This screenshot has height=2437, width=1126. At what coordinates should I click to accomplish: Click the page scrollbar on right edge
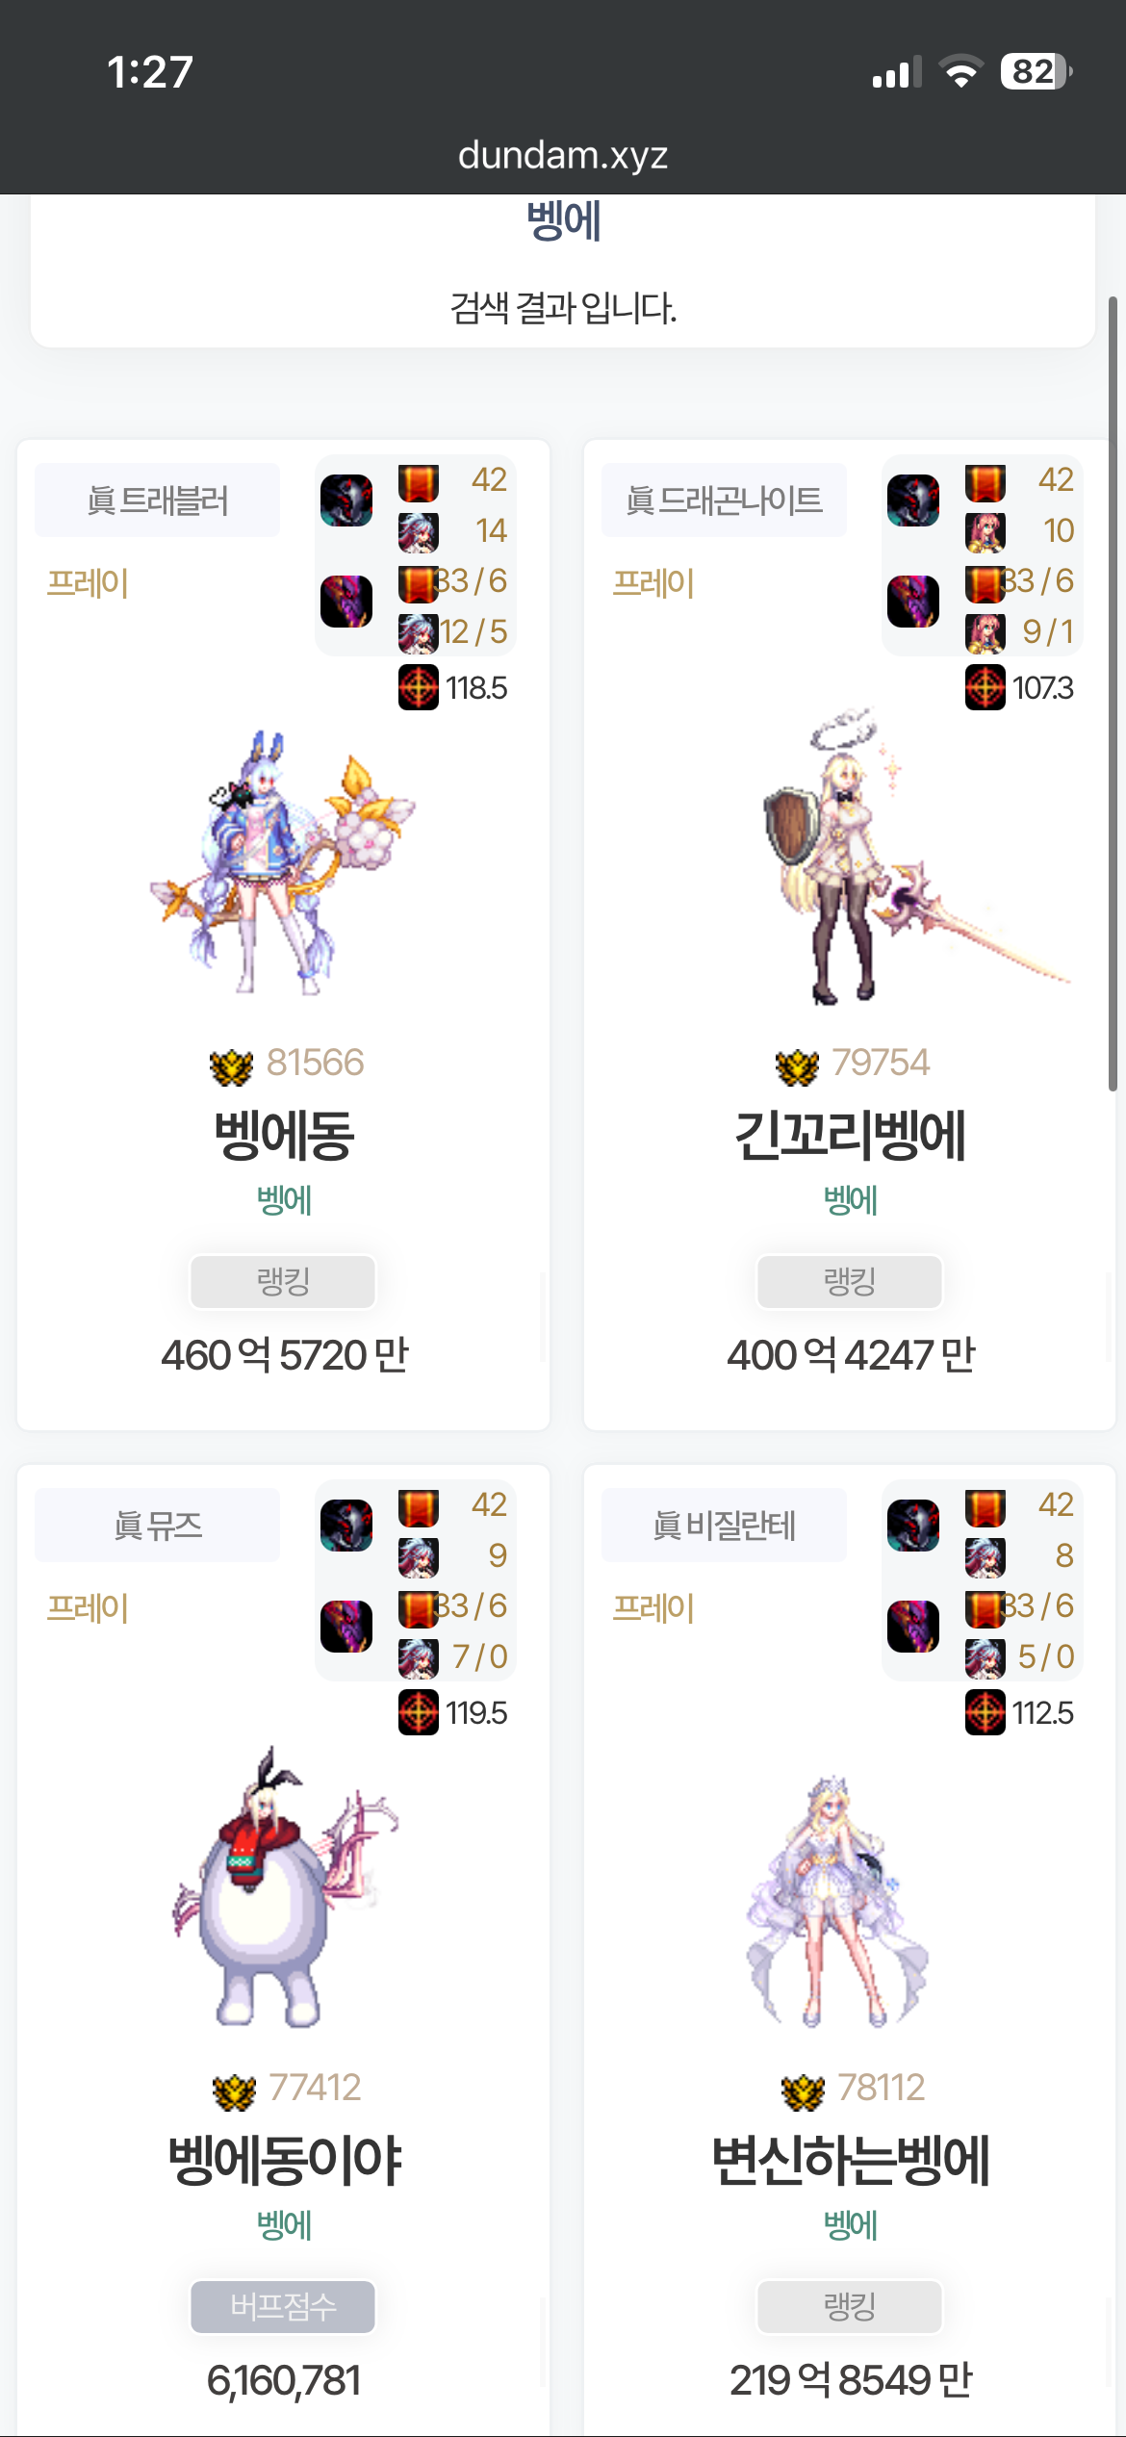[x=1113, y=693]
